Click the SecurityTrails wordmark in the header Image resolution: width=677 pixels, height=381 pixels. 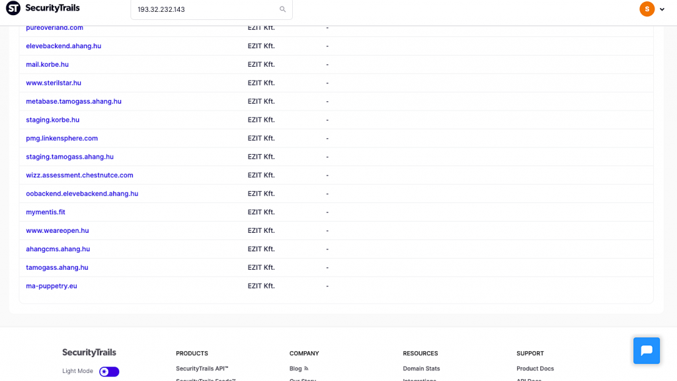[x=52, y=8]
